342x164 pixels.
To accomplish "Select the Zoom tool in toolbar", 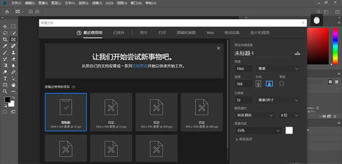I will click(5, 91).
